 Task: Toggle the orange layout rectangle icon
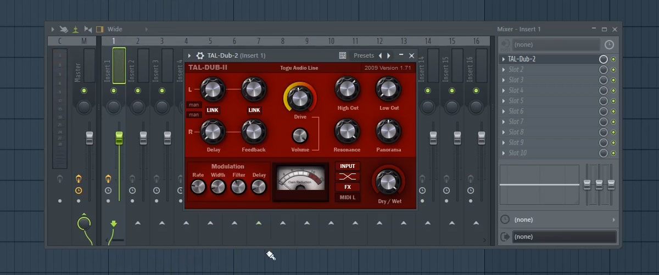pyautogui.click(x=99, y=29)
